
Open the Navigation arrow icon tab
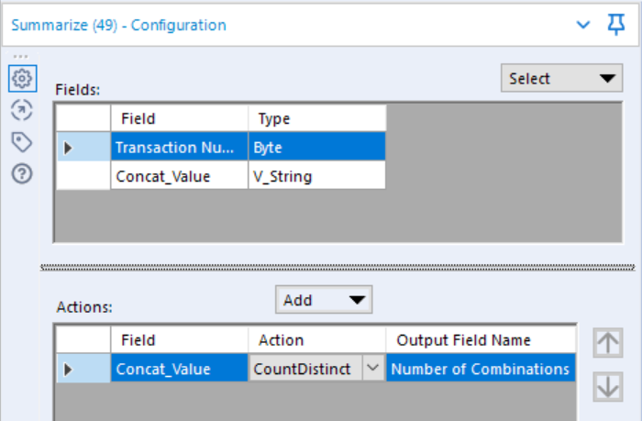point(22,110)
